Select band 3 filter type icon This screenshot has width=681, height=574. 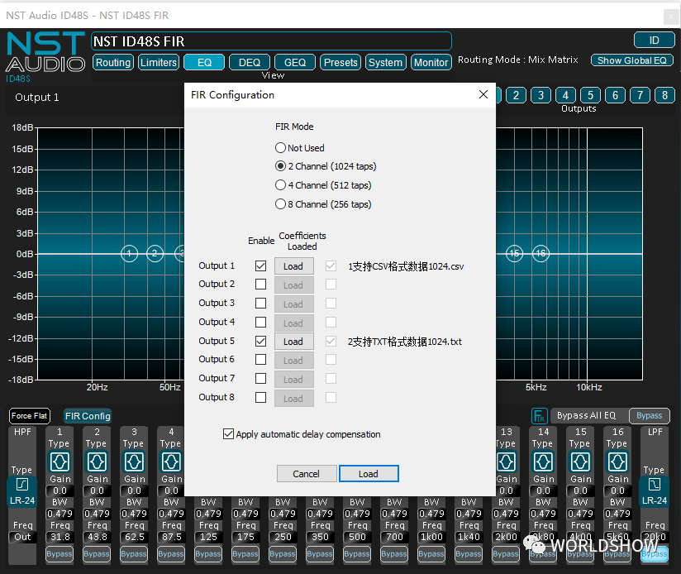click(x=134, y=462)
